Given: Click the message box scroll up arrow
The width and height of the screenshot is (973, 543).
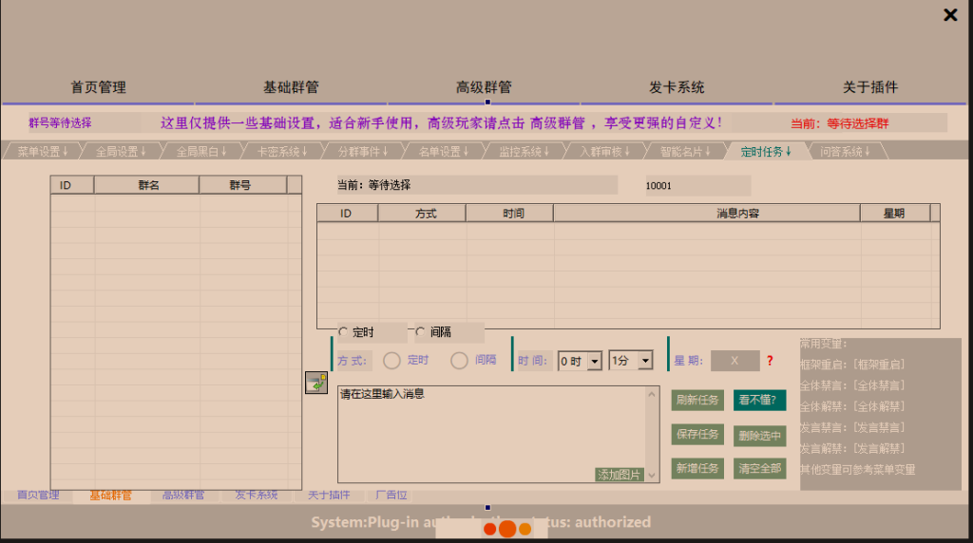Looking at the screenshot, I should pyautogui.click(x=652, y=394).
